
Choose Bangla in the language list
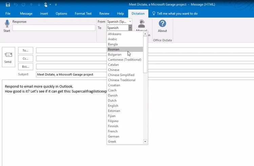pyautogui.click(x=125, y=44)
